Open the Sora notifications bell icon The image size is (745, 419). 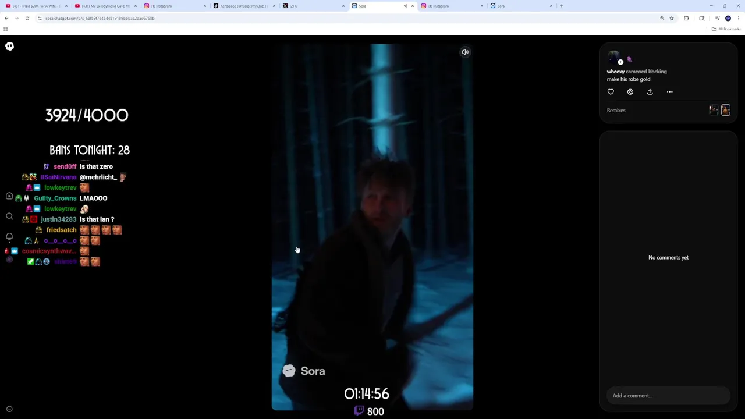pos(9,236)
